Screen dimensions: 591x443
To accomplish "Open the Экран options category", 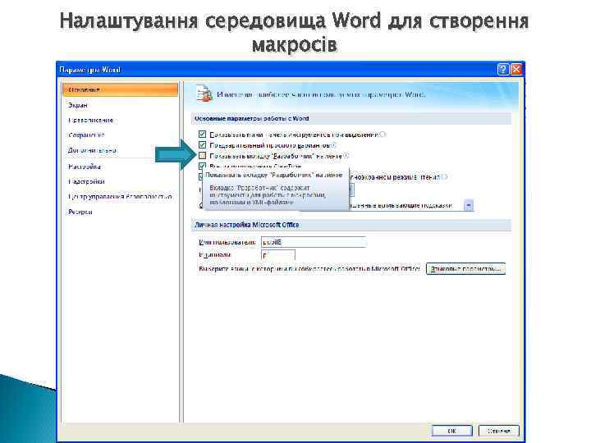I will click(78, 105).
